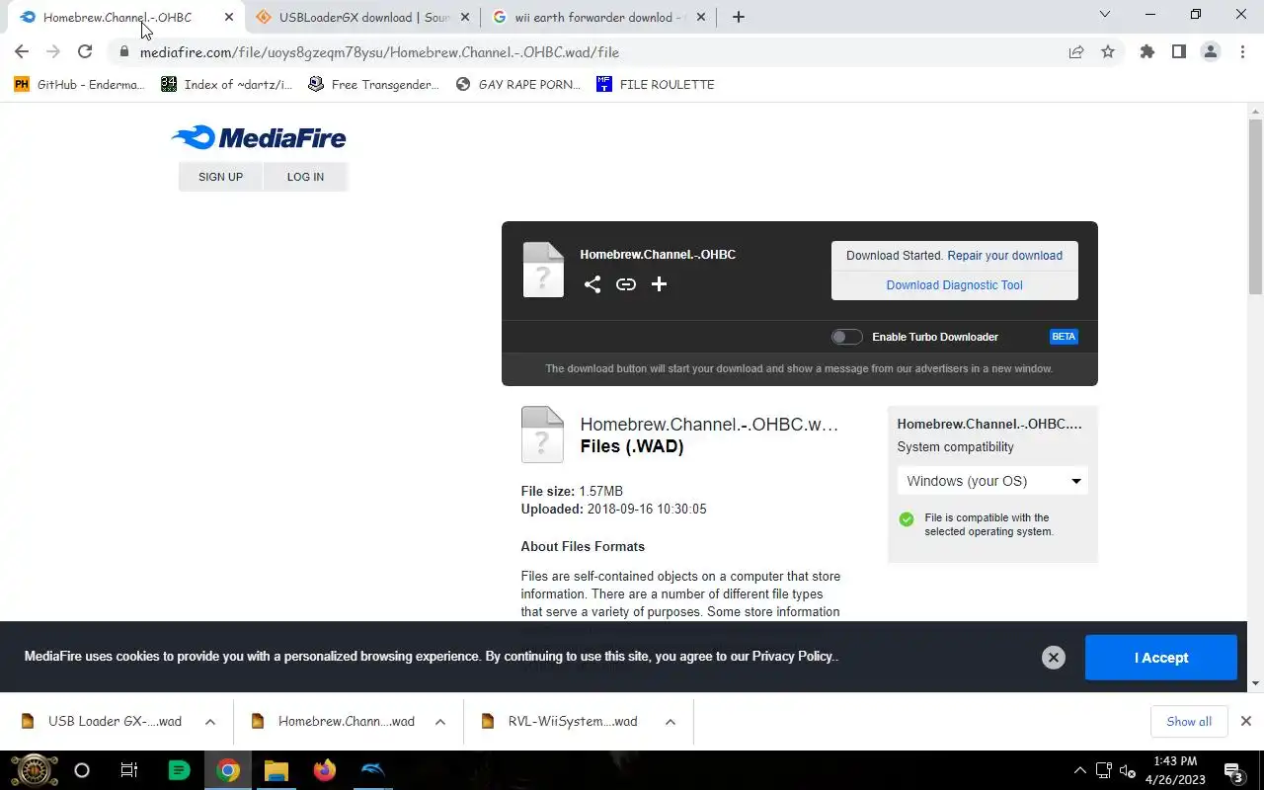Click the share page icon in address bar
This screenshot has height=790, width=1264.
[x=1076, y=52]
